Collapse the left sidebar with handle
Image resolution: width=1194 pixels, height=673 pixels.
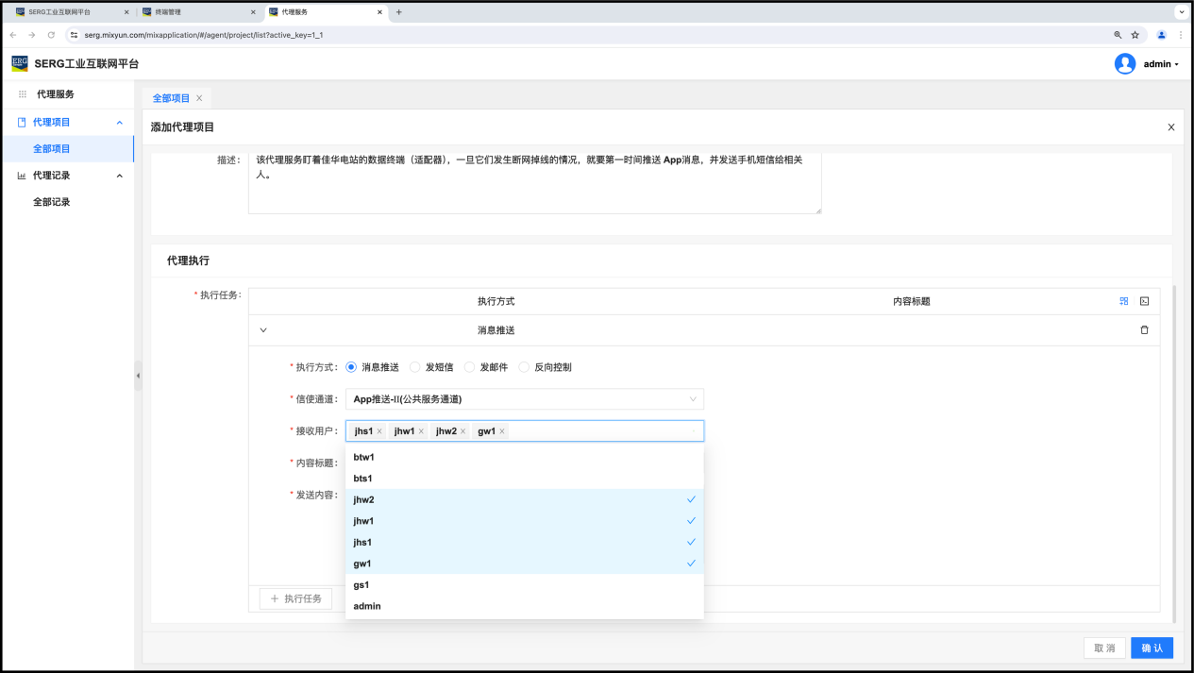[138, 376]
